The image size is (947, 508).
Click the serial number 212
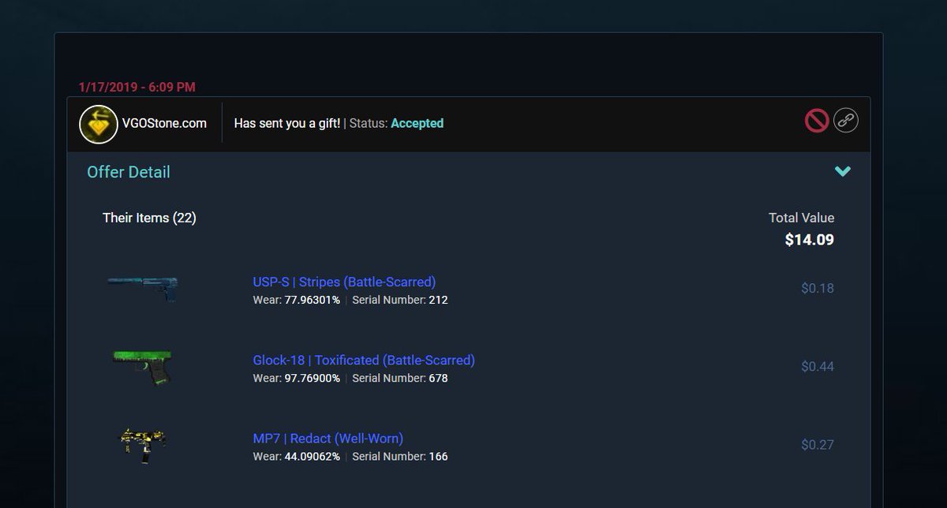click(x=438, y=300)
